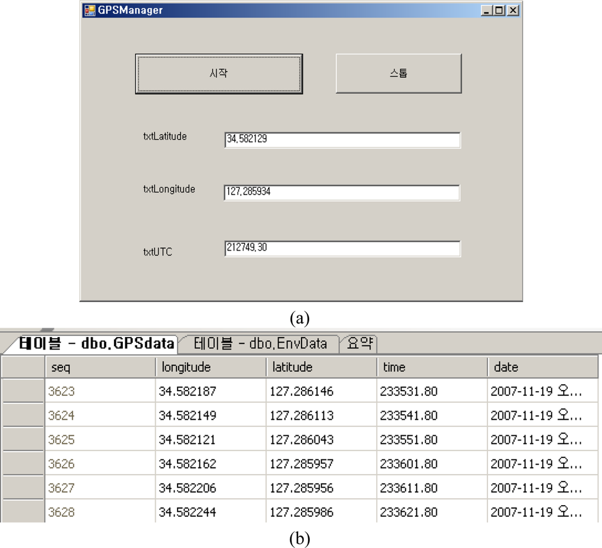
Task: Open the dbo.EnvData table tab
Action: [x=260, y=344]
